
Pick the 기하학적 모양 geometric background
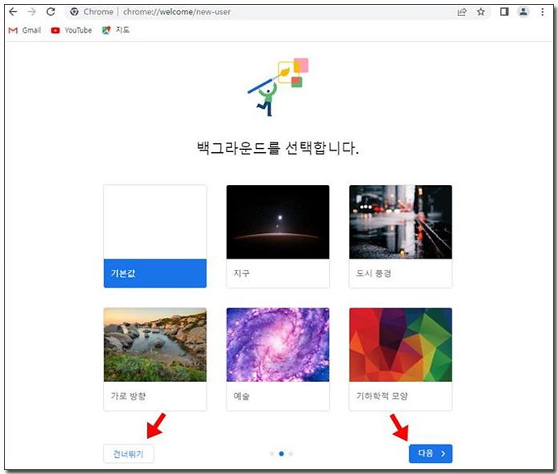point(401,360)
